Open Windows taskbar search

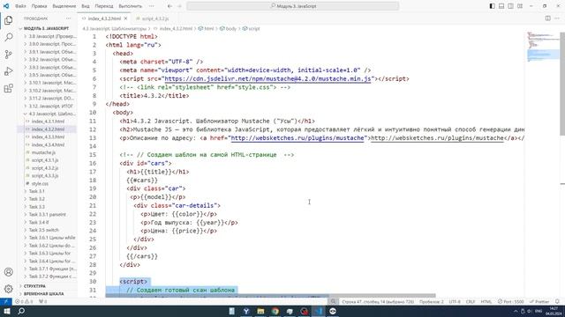pyautogui.click(x=21, y=311)
